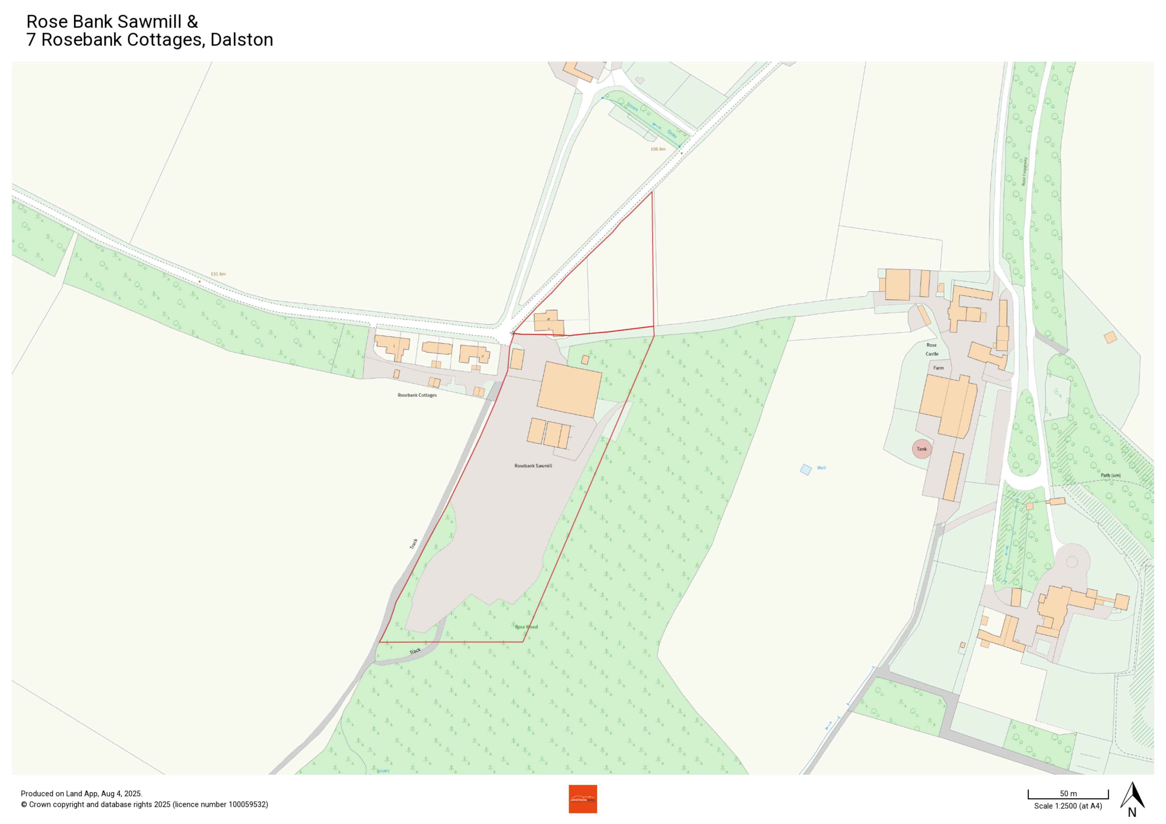Click the Crown copyright licence text
Image resolution: width=1166 pixels, height=824 pixels.
click(x=145, y=805)
